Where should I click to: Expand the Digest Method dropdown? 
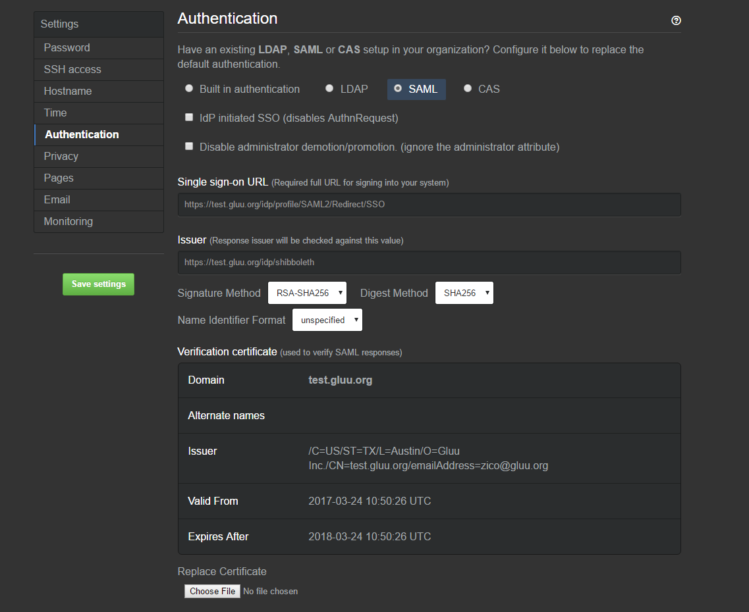[464, 293]
